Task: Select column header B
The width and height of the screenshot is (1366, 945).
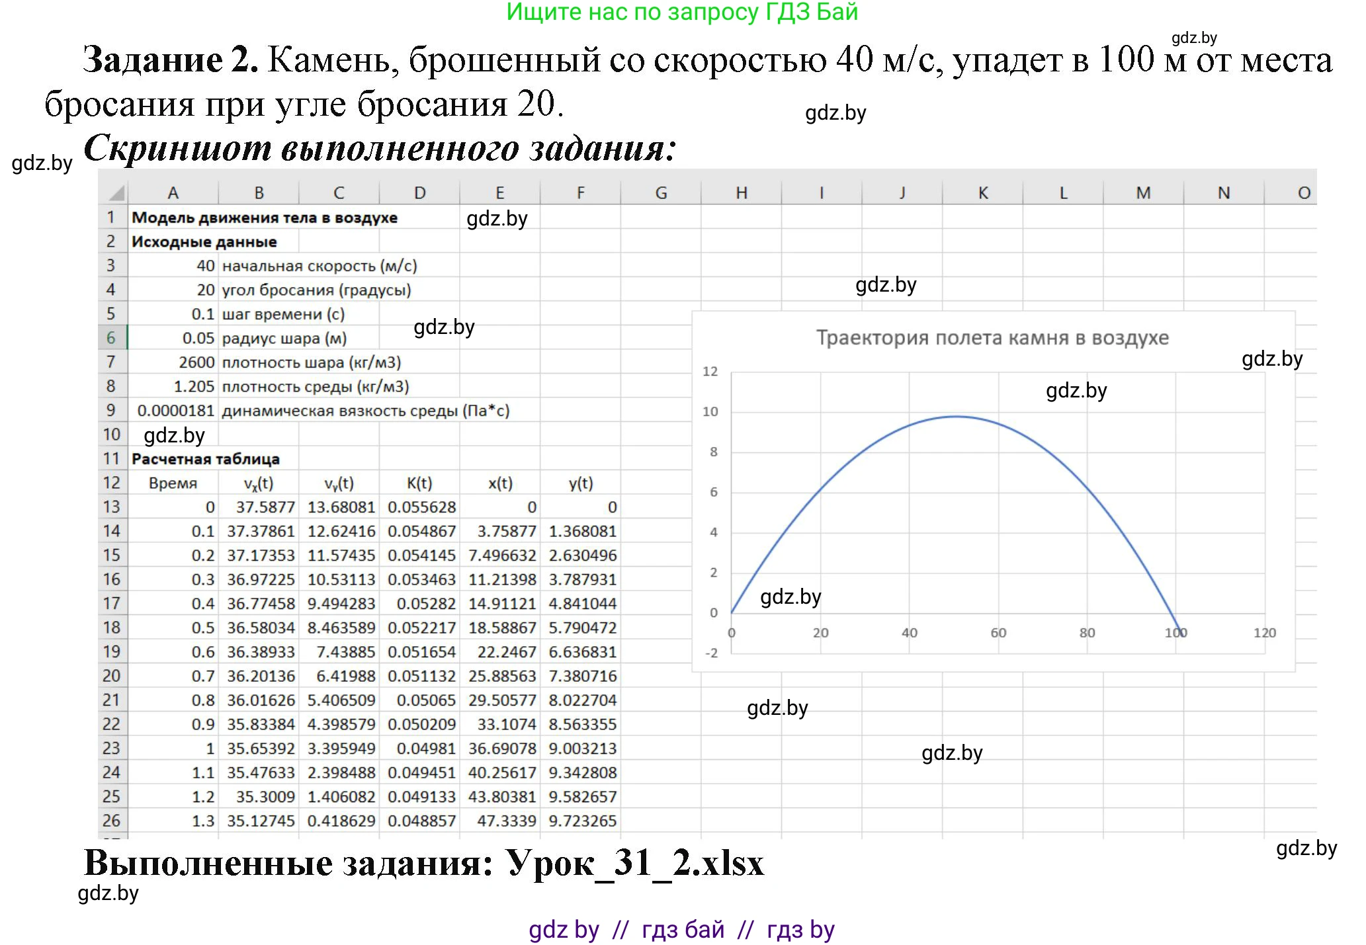Action: click(258, 192)
